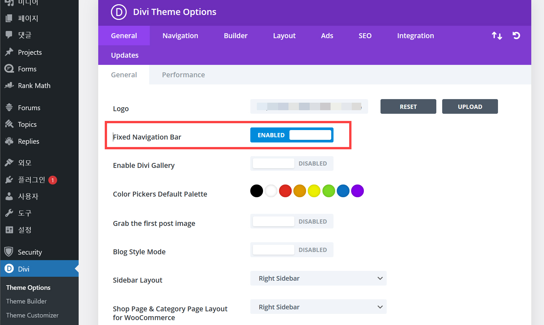Click the Divi Theme Options title

(175, 12)
